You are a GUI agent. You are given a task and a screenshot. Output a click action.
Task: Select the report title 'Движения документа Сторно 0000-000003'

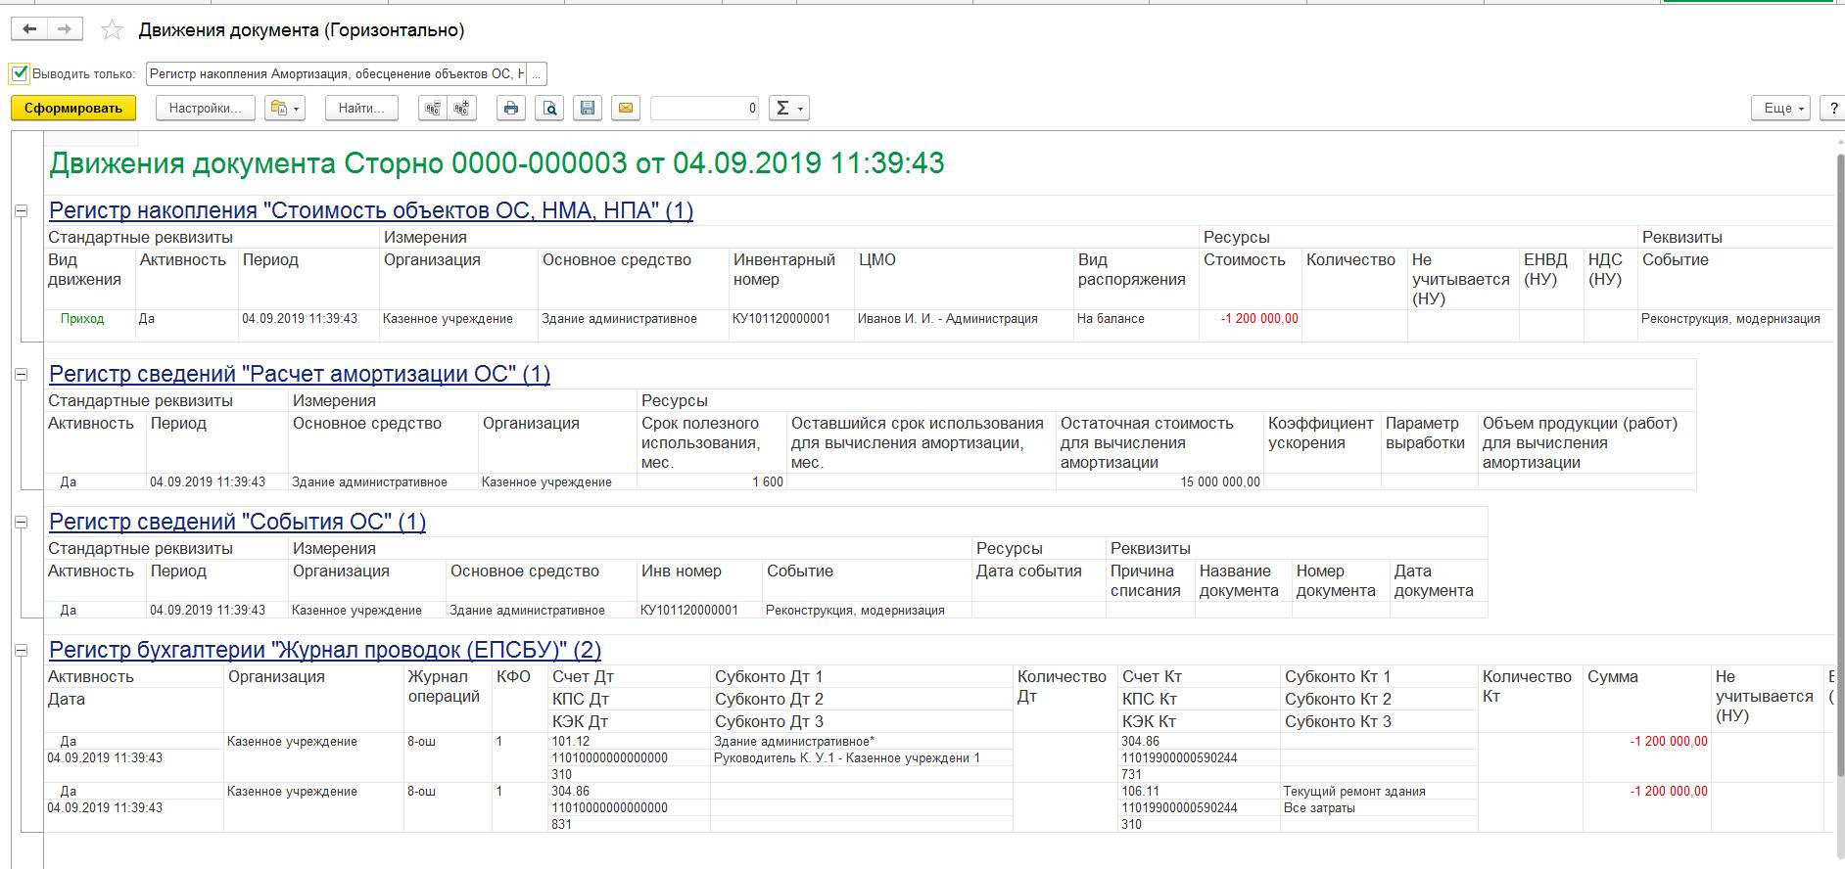pos(497,162)
